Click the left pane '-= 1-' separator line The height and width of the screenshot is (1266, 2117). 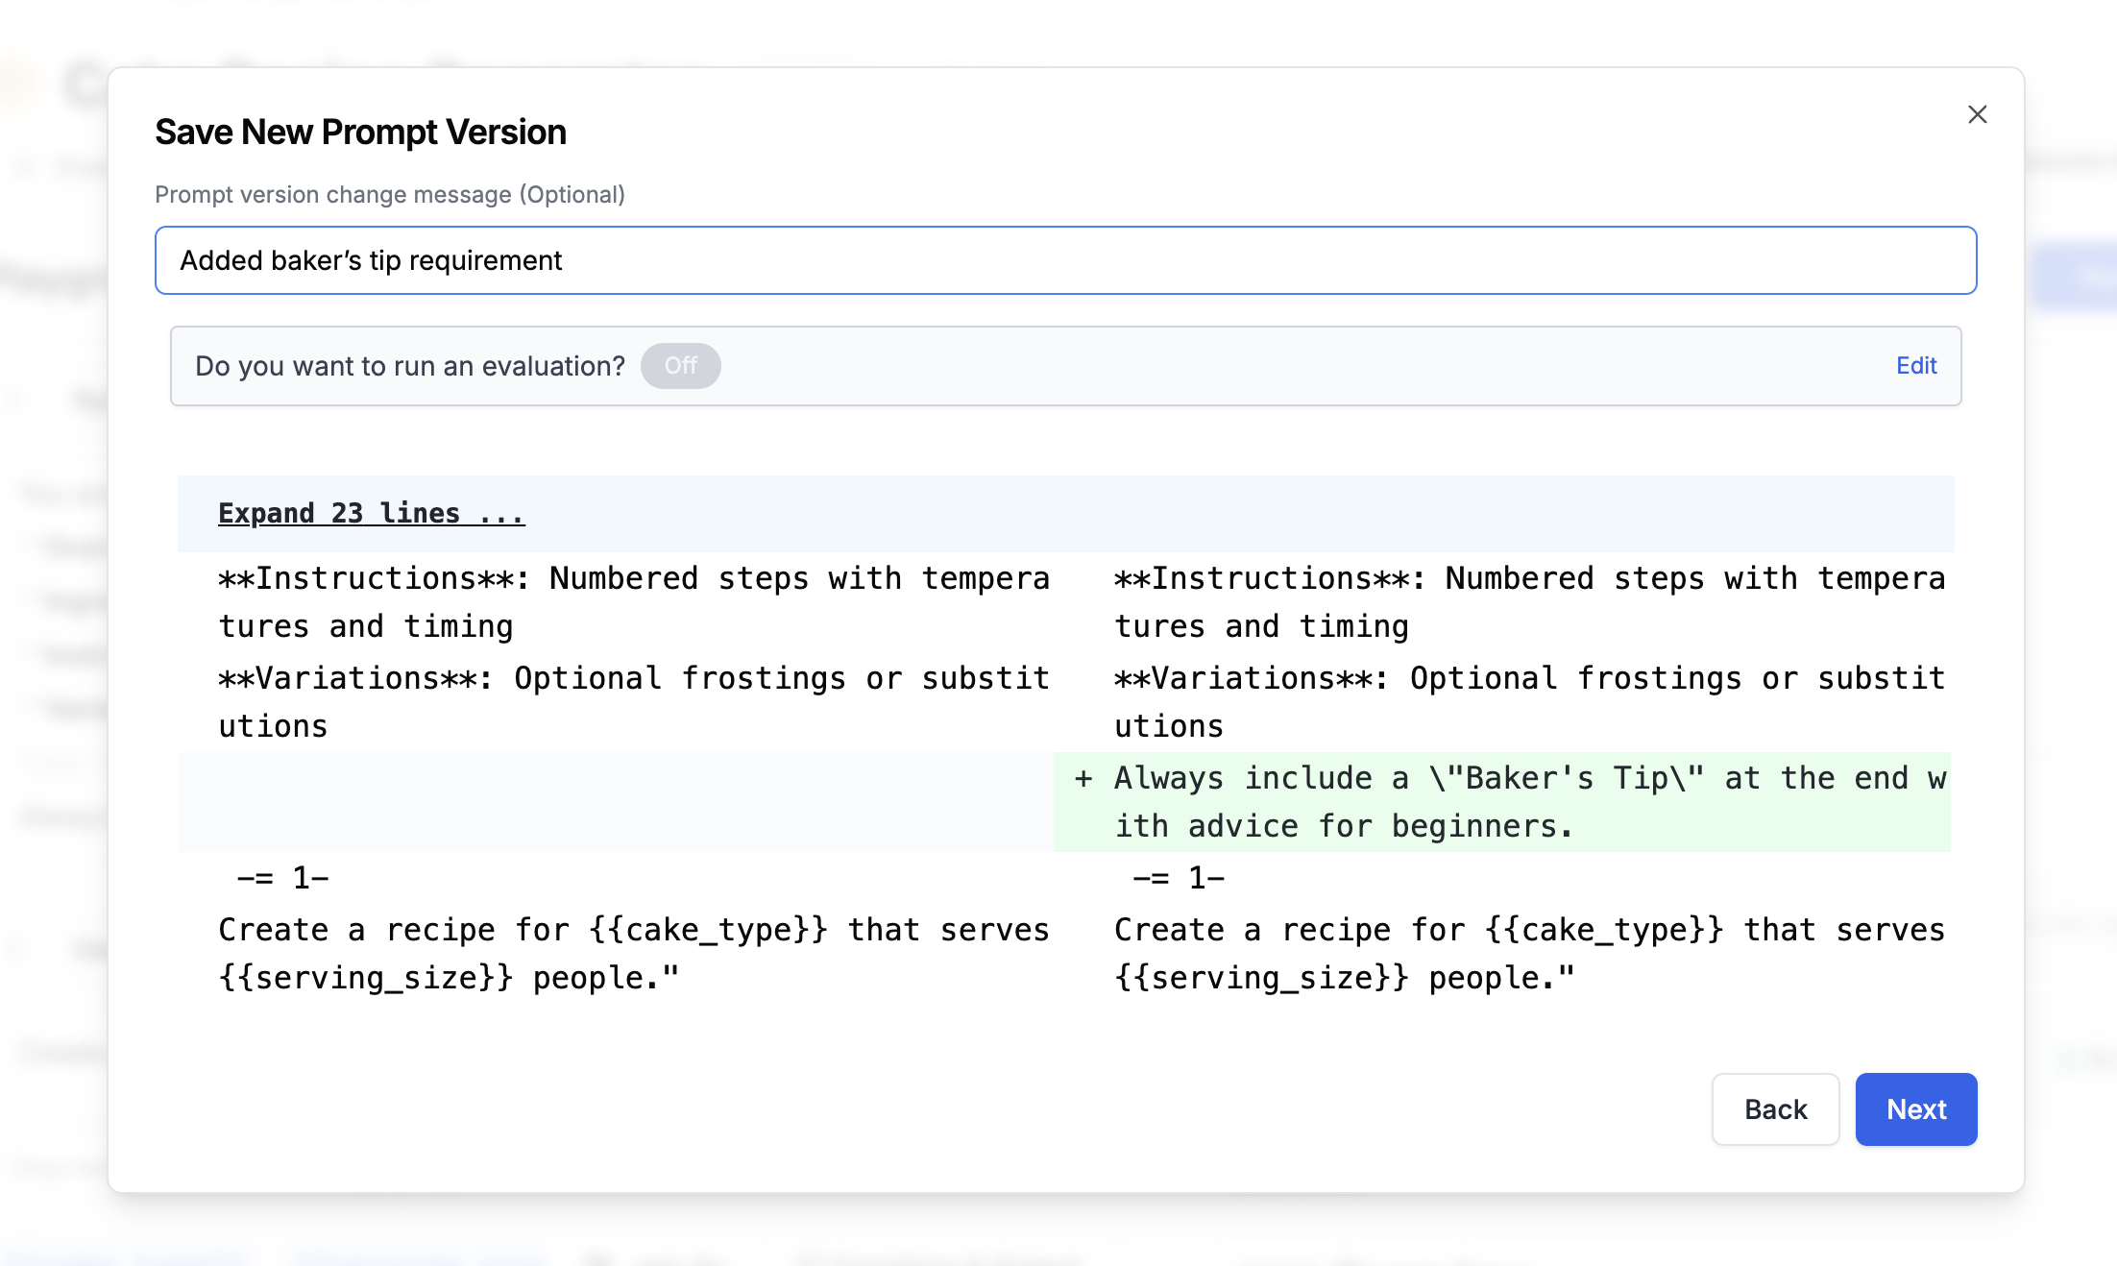282,878
